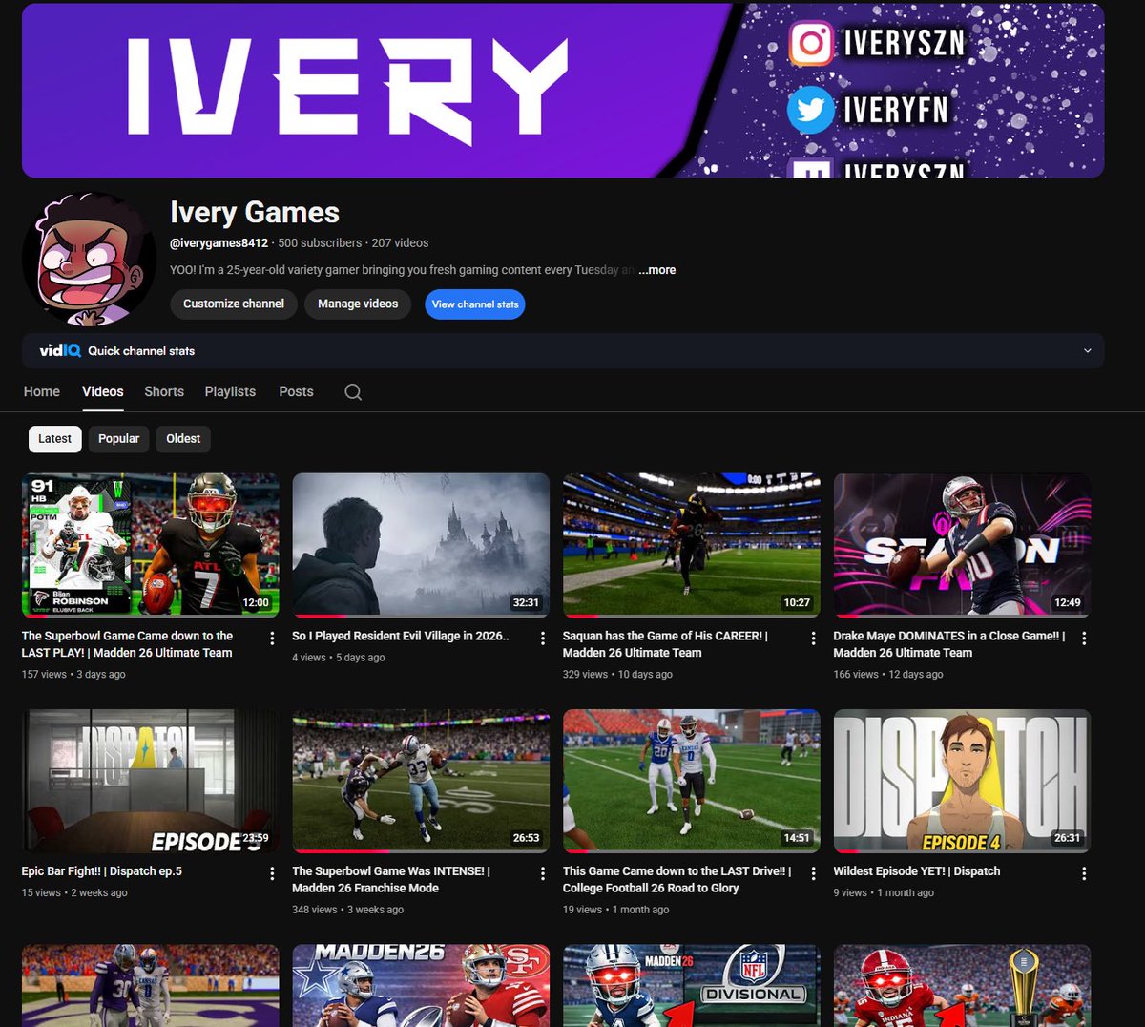Open options menu for Superbowl LAST PLAY video
The width and height of the screenshot is (1145, 1027).
[x=272, y=639]
